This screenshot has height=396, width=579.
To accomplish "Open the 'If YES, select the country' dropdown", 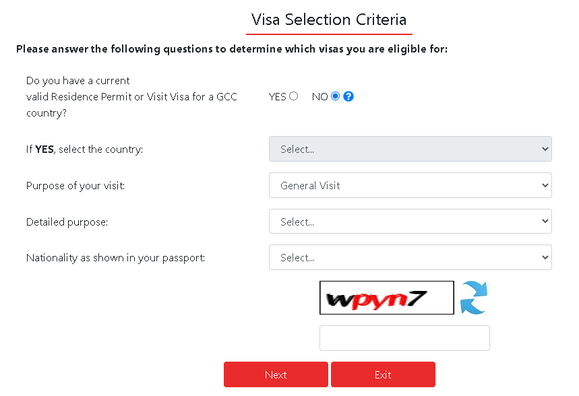I will coord(410,149).
